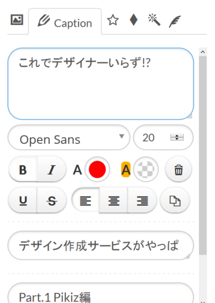Open the image tab icon
Image resolution: width=215 pixels, height=303 pixels.
click(17, 20)
